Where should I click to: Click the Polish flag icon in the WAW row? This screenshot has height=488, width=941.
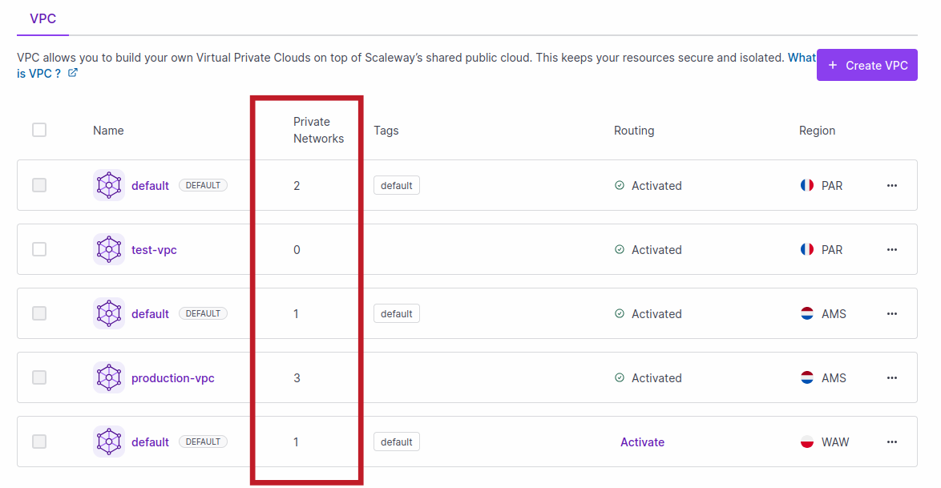click(x=806, y=442)
